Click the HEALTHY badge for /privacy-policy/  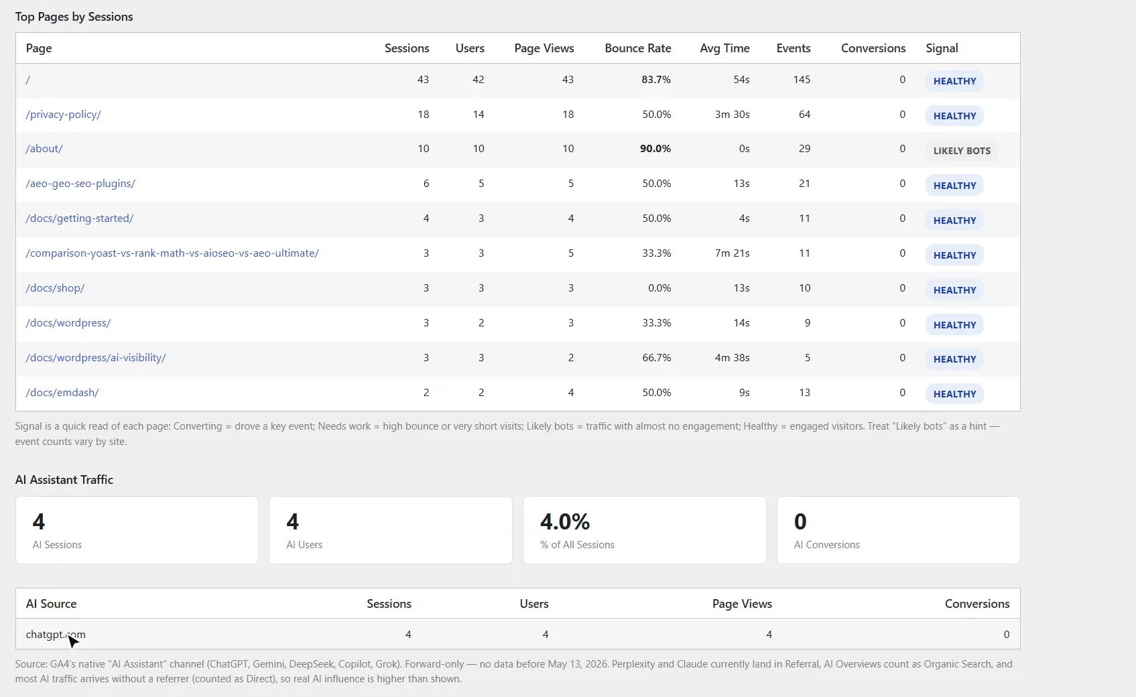point(954,116)
